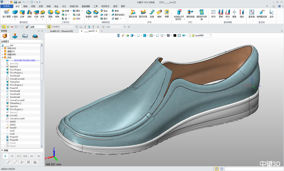Screen dimensions: 284x171
Task: Select the 旋转 revolve tool
Action: tap(29, 12)
